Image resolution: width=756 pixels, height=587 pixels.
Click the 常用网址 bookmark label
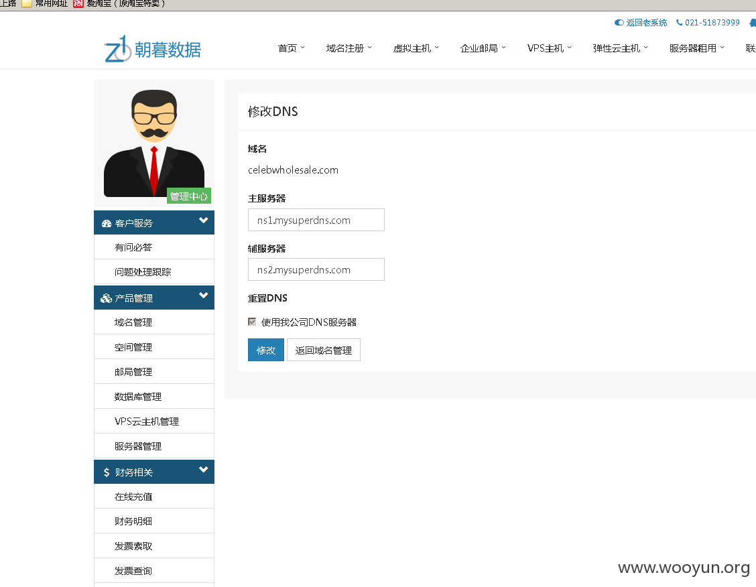tap(51, 3)
